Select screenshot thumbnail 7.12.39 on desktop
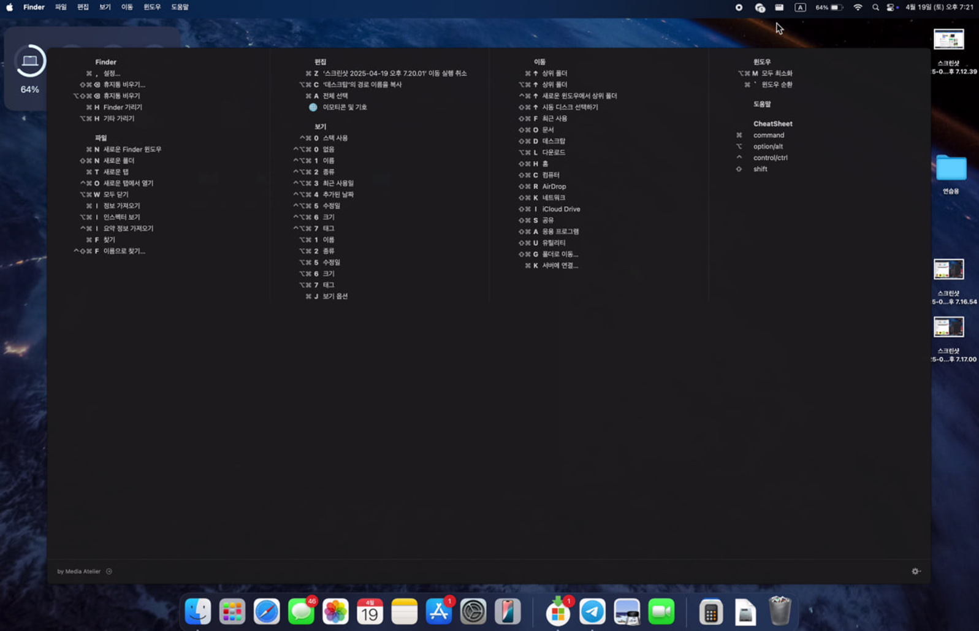979x631 pixels. [x=948, y=40]
